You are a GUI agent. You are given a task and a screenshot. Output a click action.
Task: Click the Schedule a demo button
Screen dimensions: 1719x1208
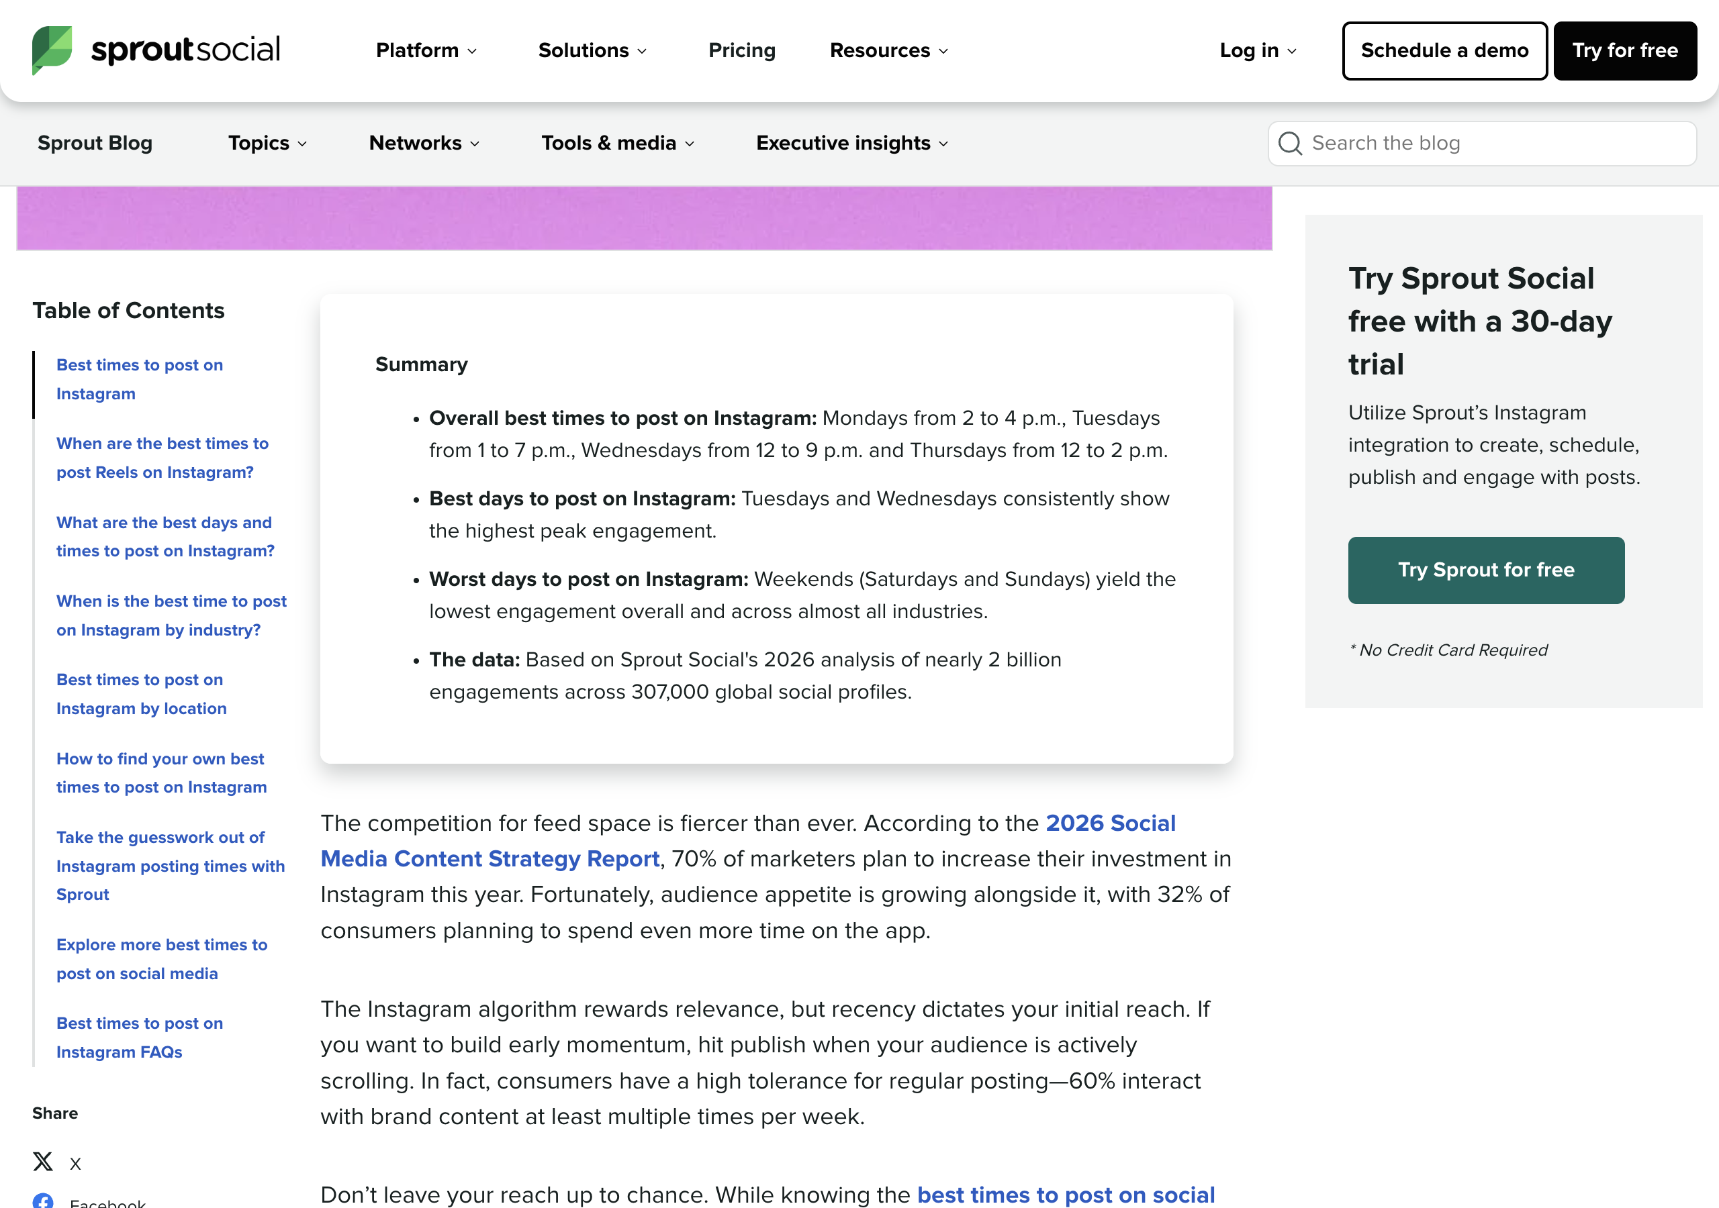pyautogui.click(x=1444, y=50)
